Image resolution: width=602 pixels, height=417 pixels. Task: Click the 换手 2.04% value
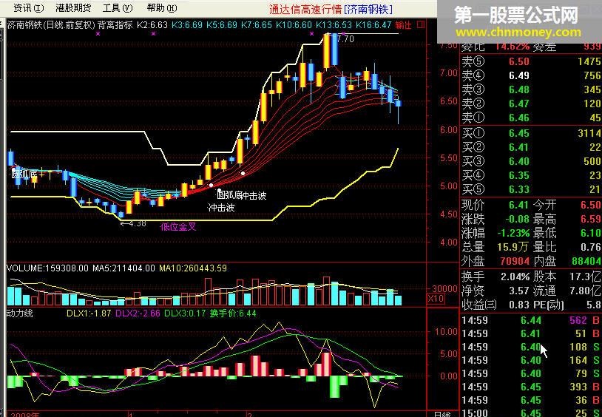(515, 277)
